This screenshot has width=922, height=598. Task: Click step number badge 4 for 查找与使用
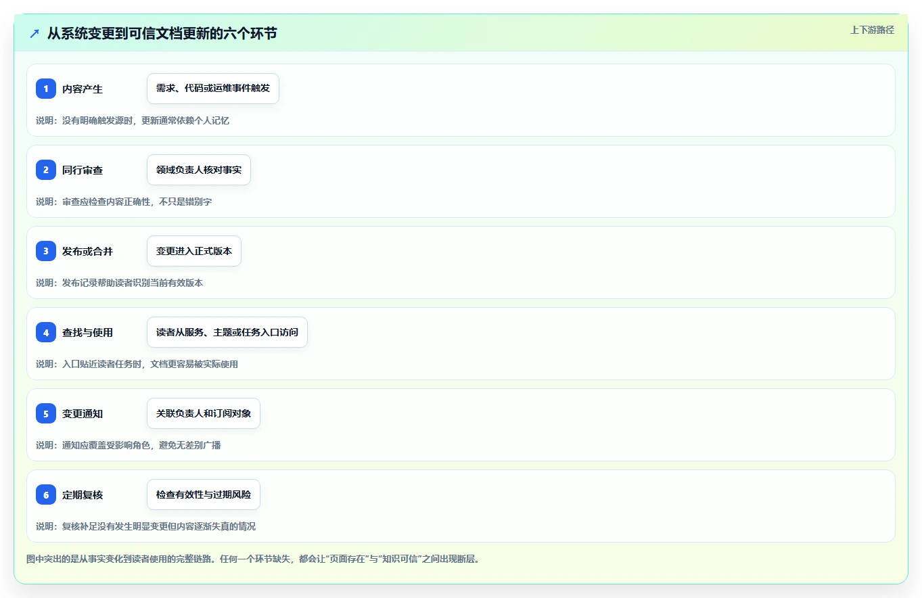[46, 332]
